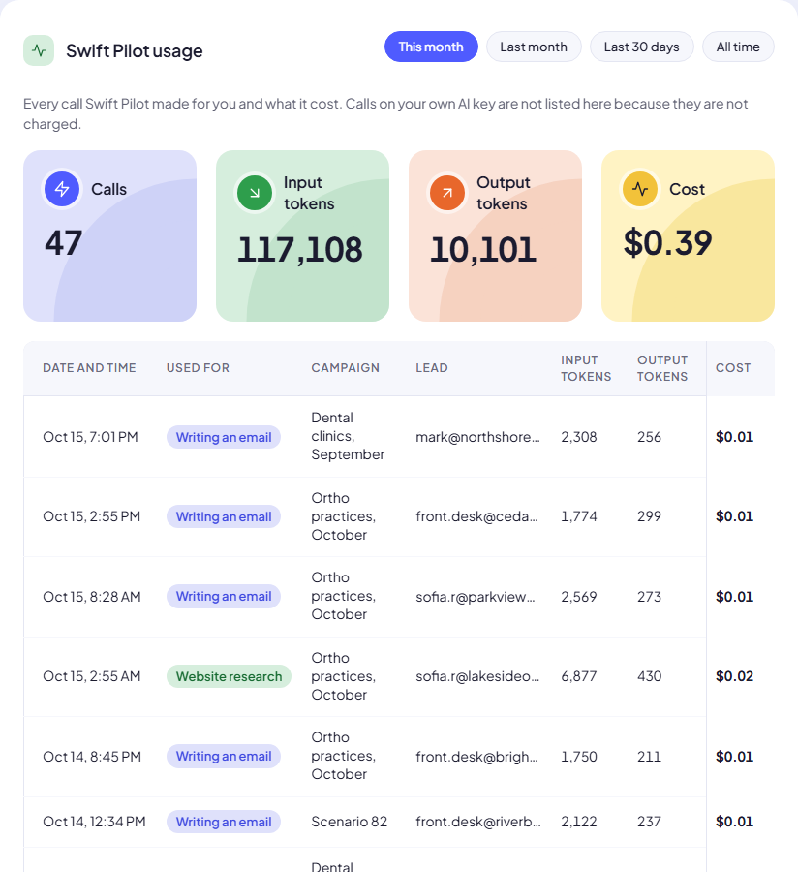Click the 2,122 input tokens value
Viewport: 798px width, 872px height.
[x=578, y=822]
